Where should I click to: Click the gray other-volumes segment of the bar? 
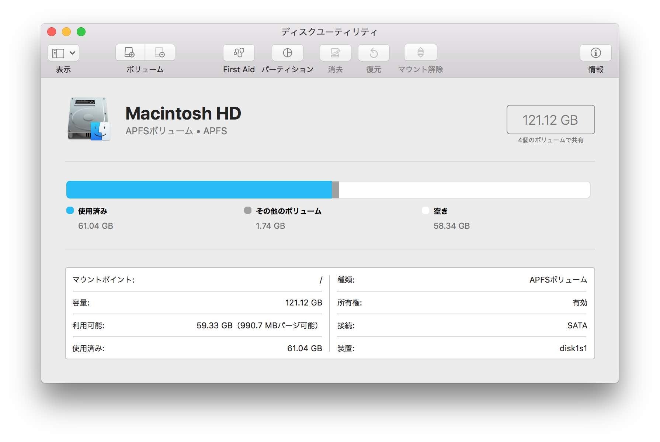(x=336, y=190)
